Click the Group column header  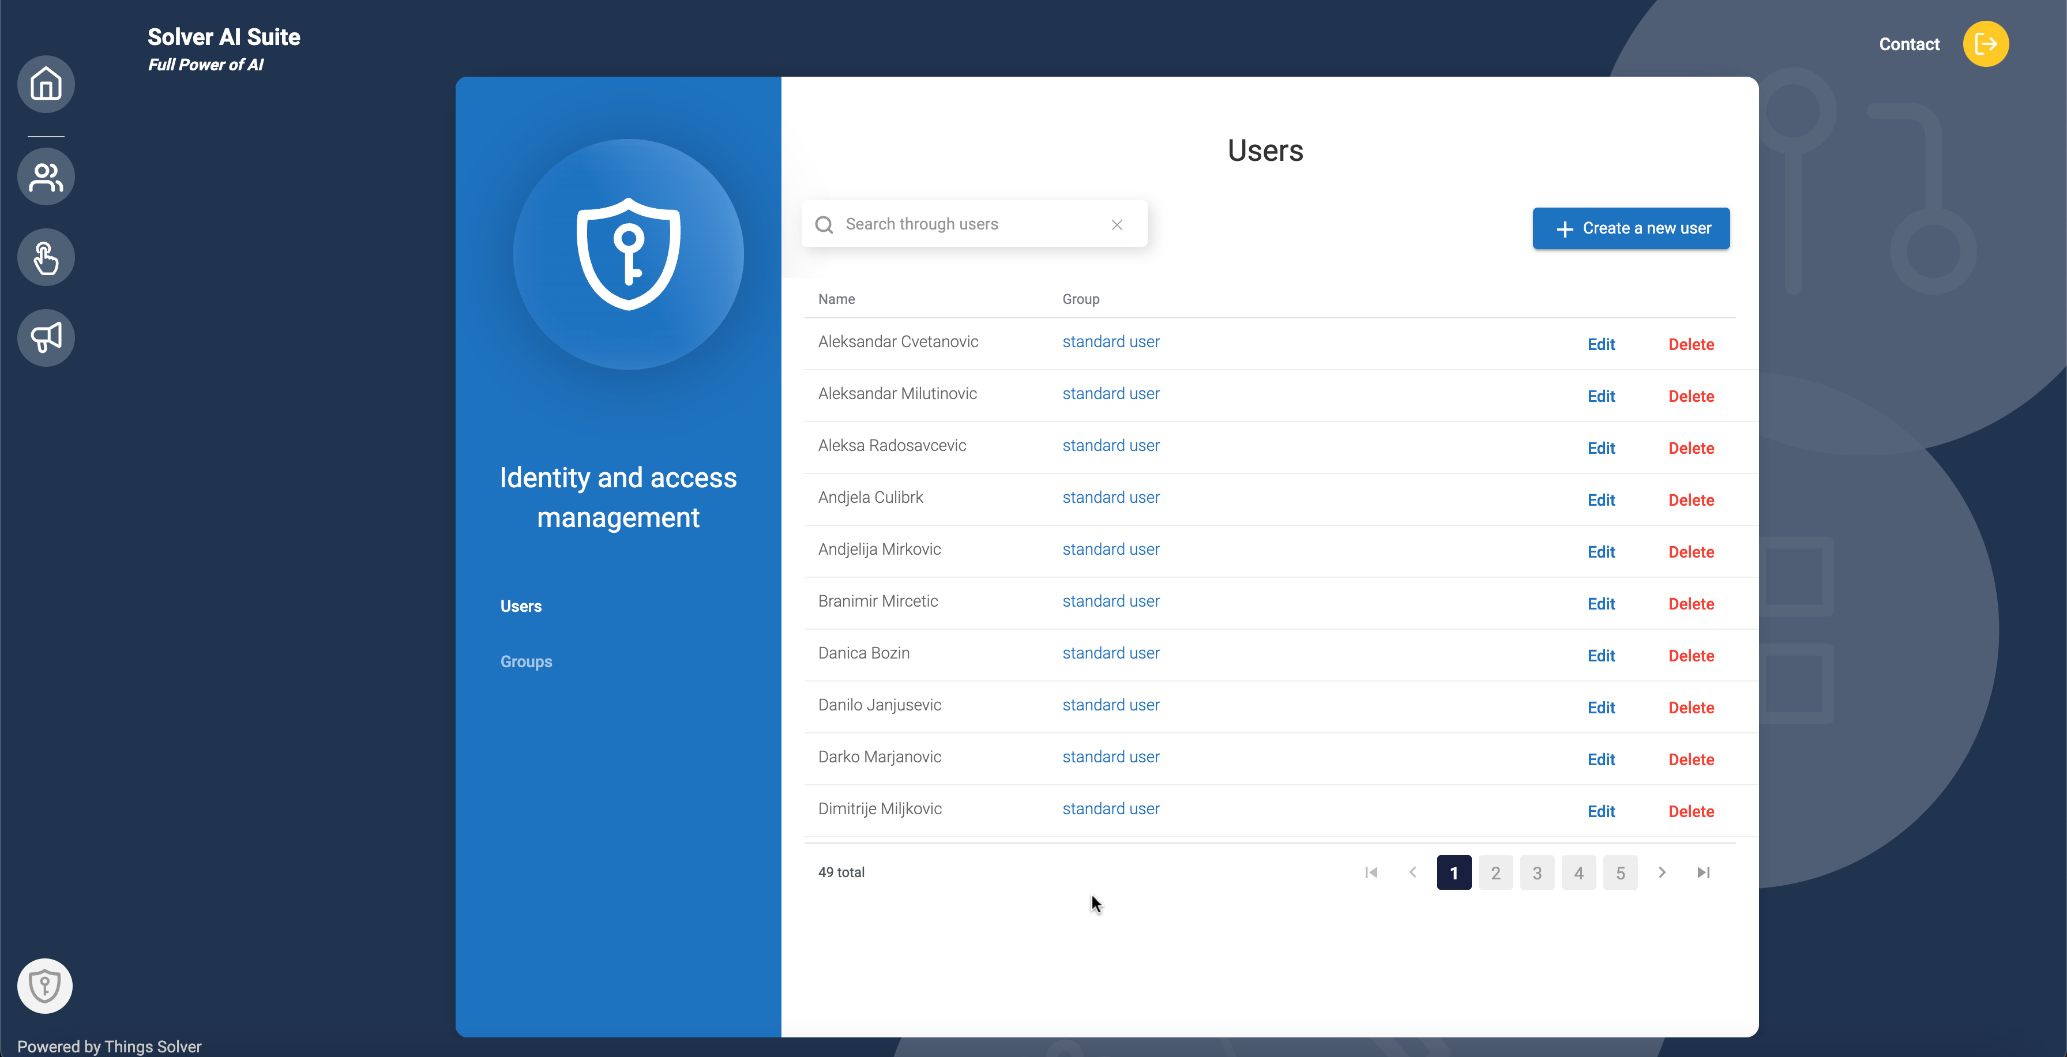click(1081, 299)
